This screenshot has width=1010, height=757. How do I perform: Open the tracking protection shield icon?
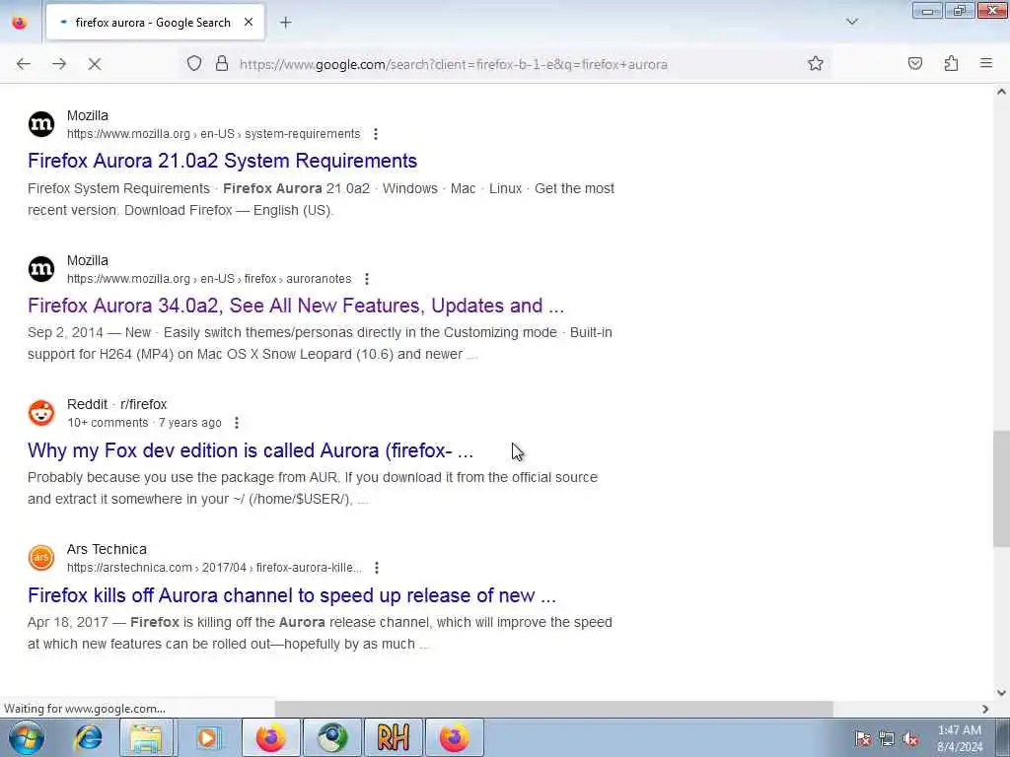pyautogui.click(x=194, y=63)
